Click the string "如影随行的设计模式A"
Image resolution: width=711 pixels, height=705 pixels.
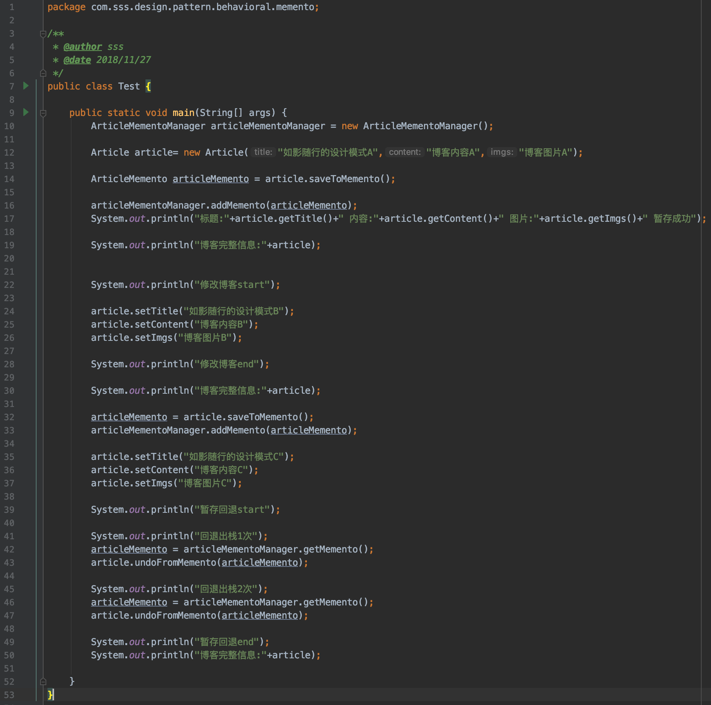327,153
